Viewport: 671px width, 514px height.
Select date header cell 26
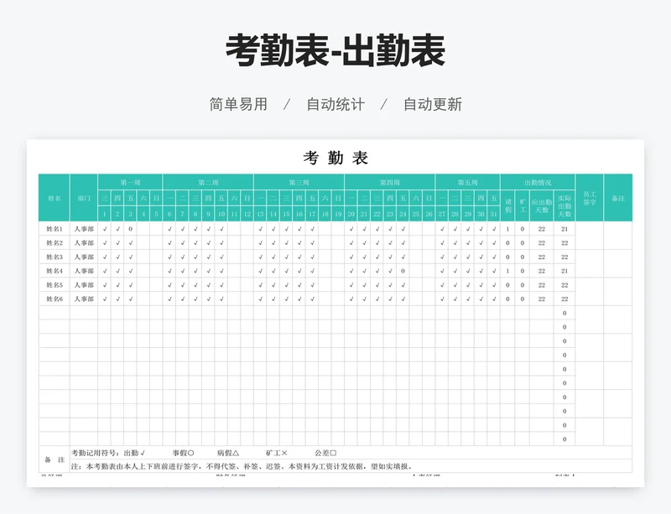coord(429,214)
